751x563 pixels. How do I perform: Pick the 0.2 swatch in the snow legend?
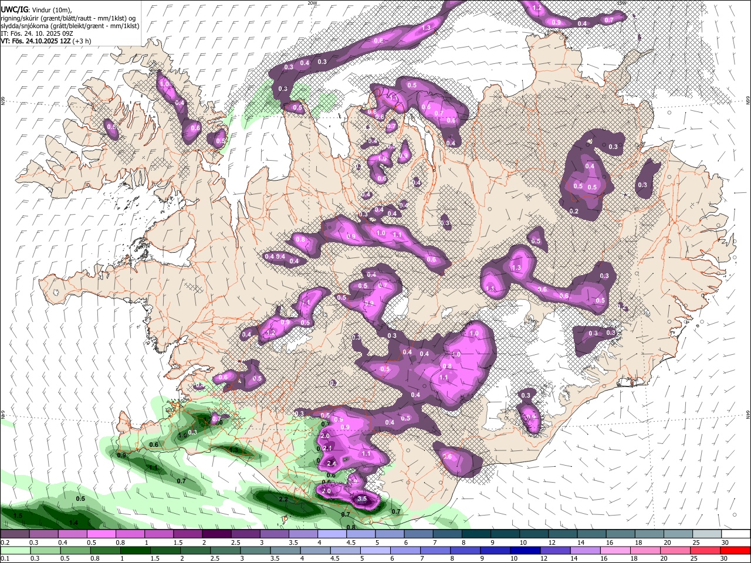(15, 534)
